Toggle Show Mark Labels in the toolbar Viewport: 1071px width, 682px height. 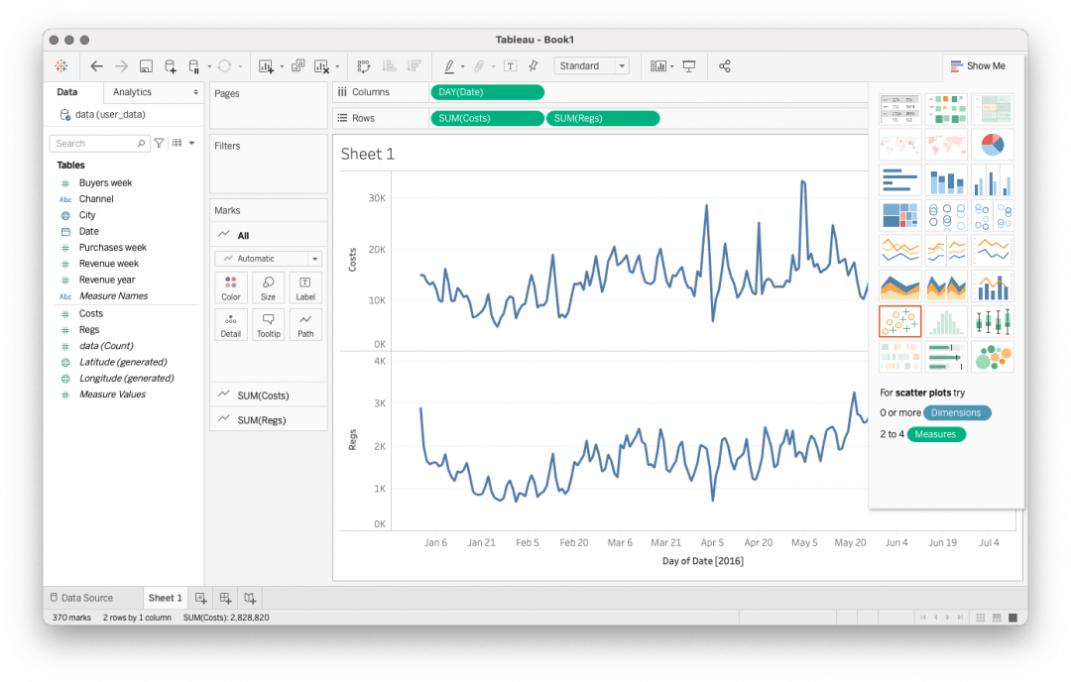coord(510,65)
